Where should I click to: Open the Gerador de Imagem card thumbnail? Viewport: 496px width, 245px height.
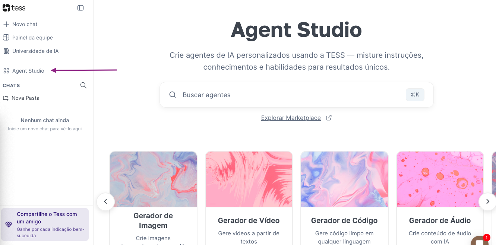153,179
